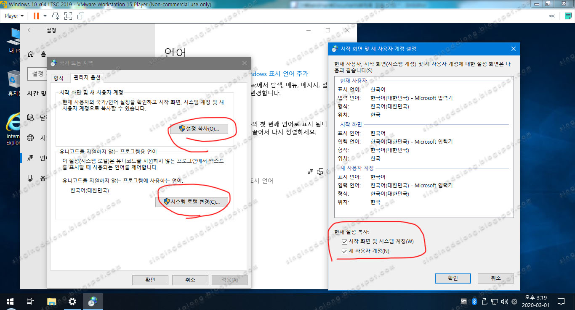Click the double-chevron collapse icon in VMware toolbar

click(x=552, y=16)
